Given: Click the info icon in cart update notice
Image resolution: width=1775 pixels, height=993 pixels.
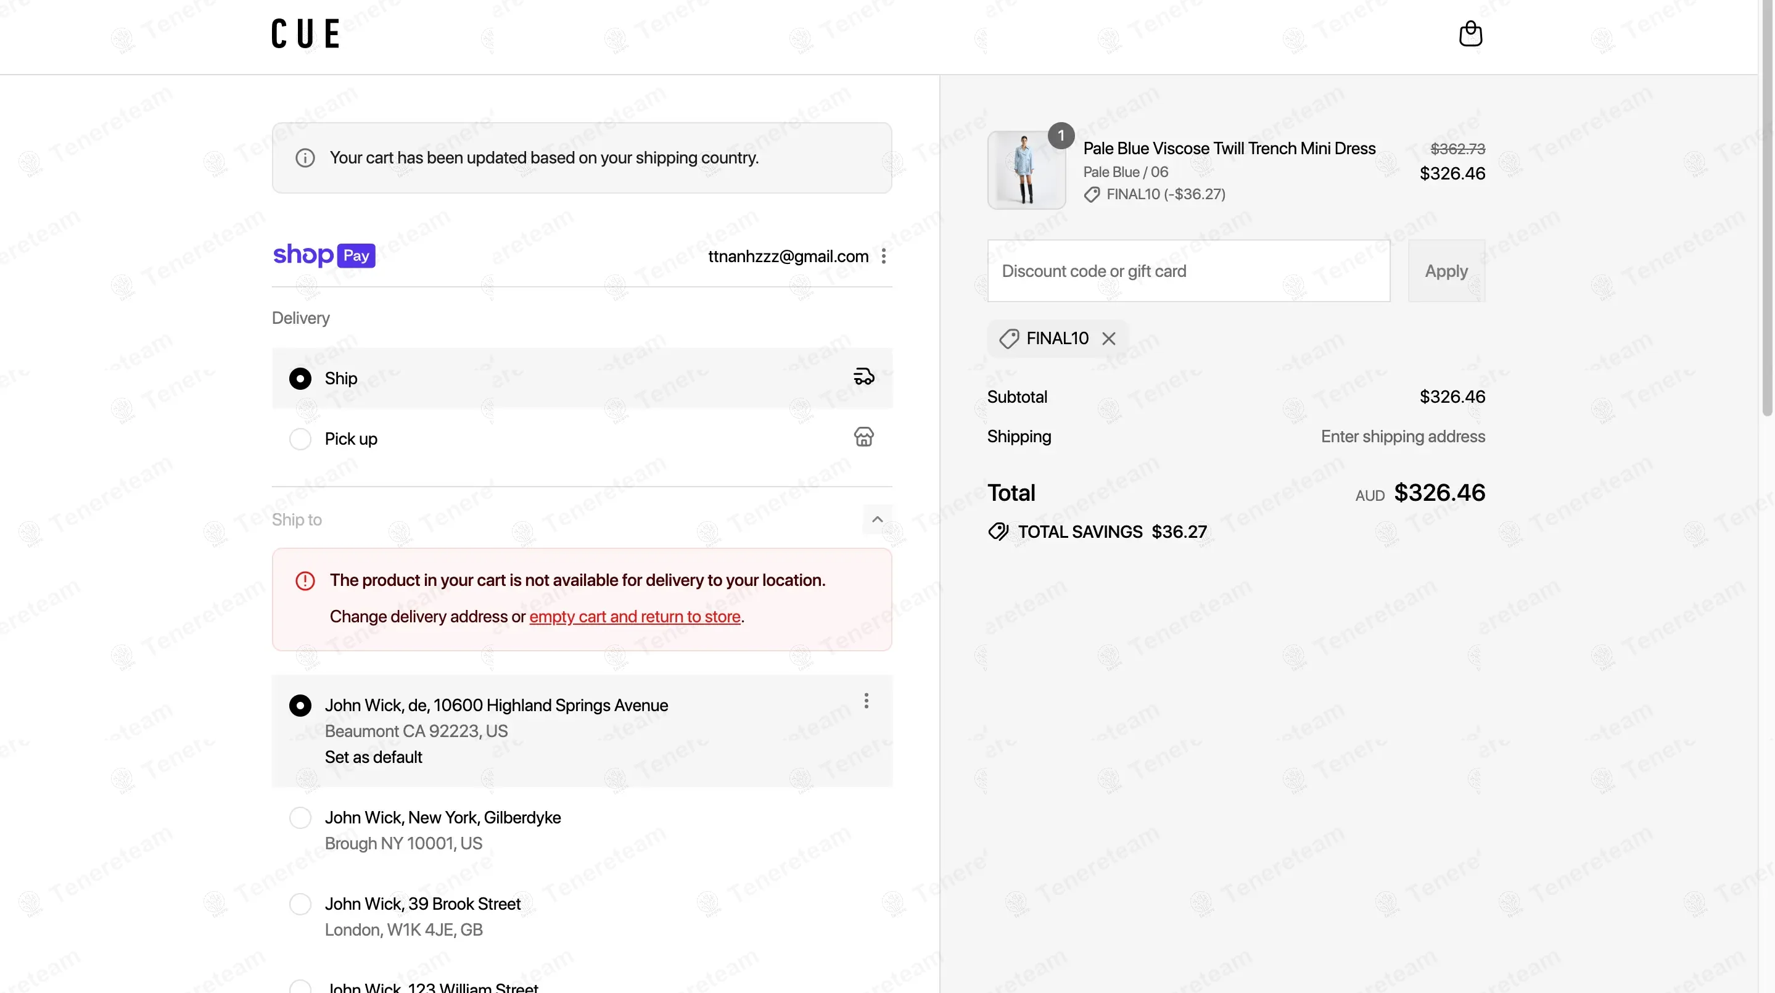Looking at the screenshot, I should [305, 158].
